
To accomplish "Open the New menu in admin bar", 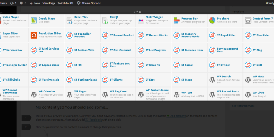I will (x=35, y=3).
